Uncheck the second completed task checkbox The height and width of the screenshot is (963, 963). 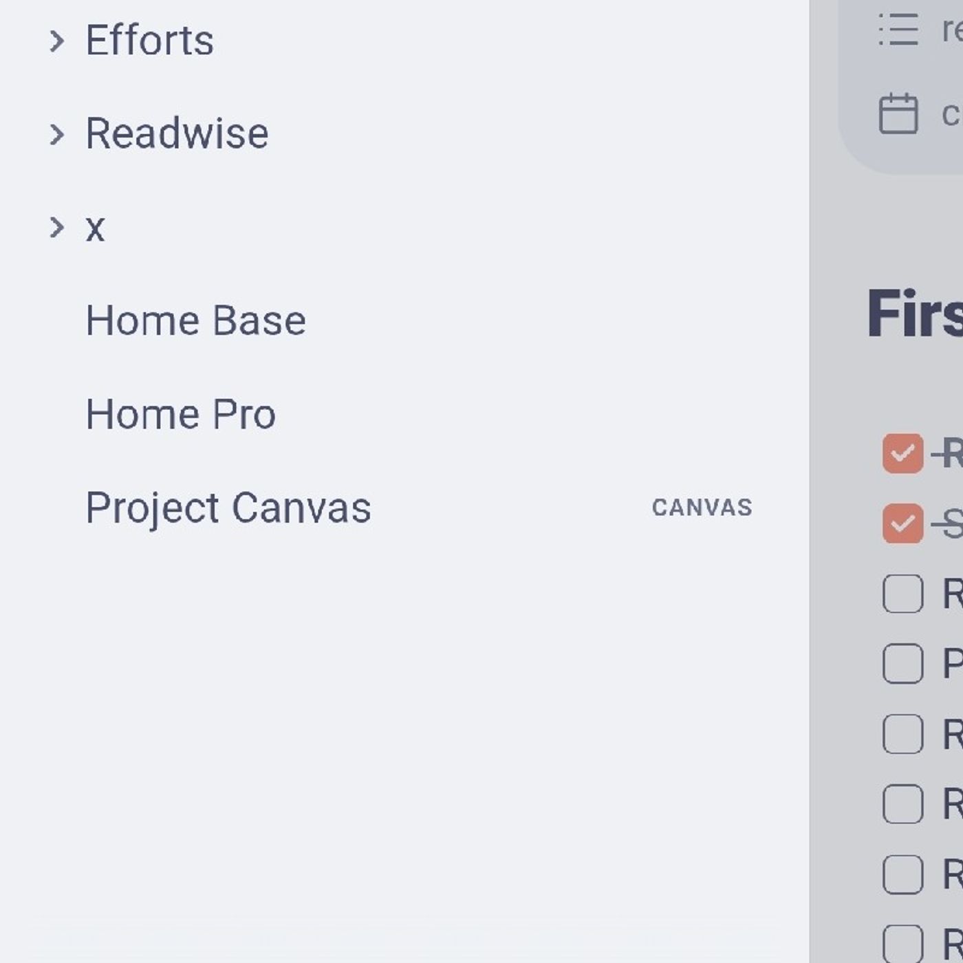[902, 523]
